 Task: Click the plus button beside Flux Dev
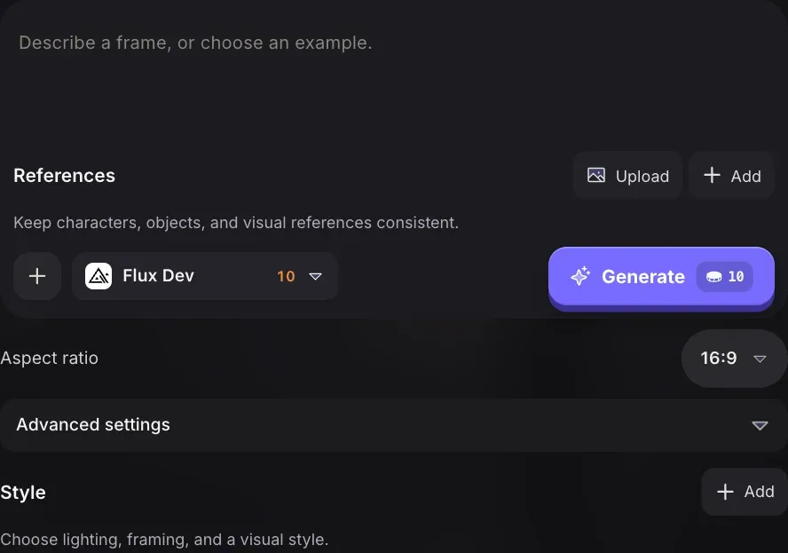click(37, 276)
